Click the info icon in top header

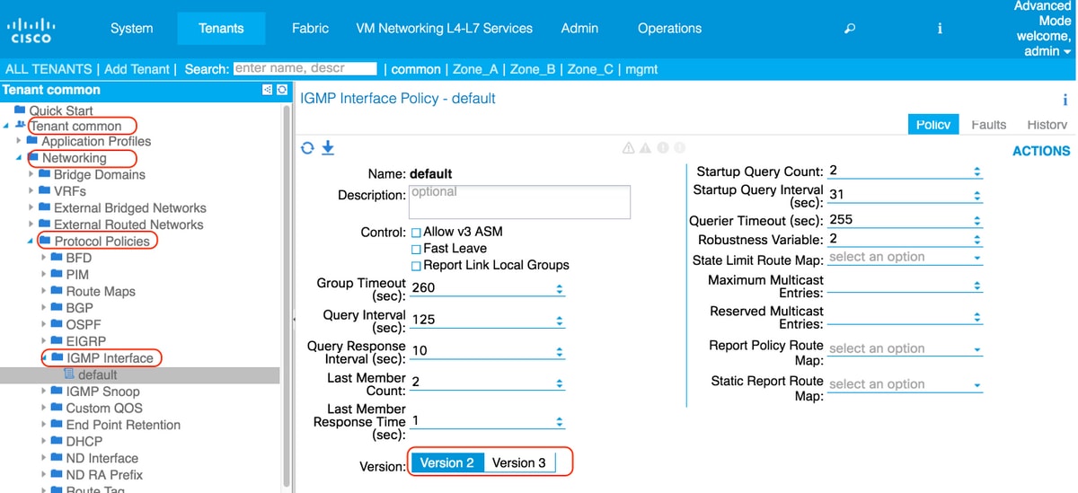(940, 29)
